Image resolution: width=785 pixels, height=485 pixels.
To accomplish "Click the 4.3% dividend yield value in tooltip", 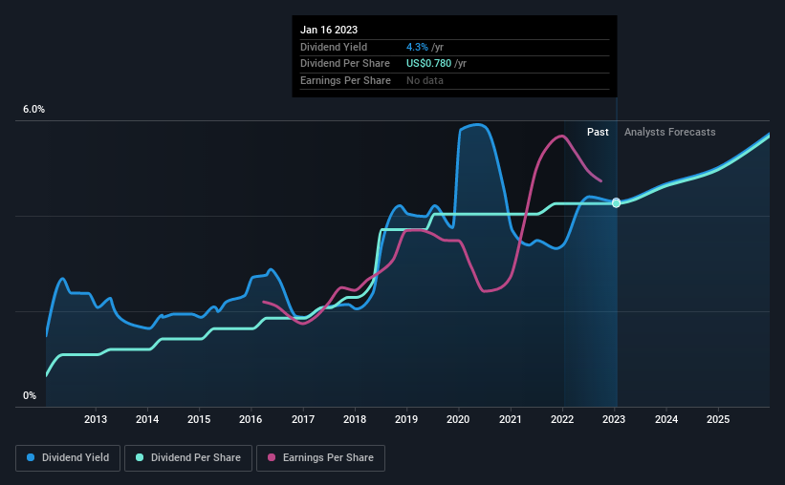I will [417, 47].
